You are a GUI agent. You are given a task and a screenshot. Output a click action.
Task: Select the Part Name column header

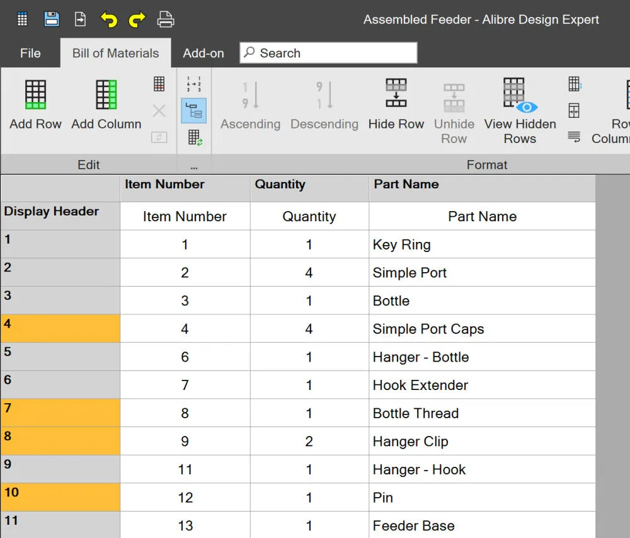pos(482,188)
